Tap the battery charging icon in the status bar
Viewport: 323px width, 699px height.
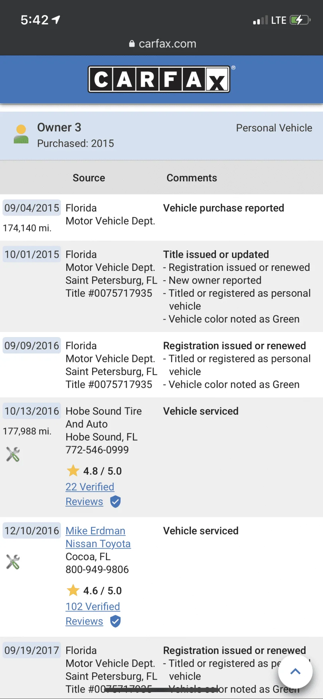tap(300, 20)
